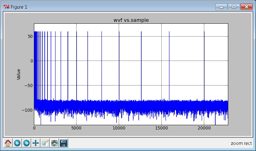256x151 pixels.
Task: Save the figure with the floppy icon
Action: pyautogui.click(x=64, y=143)
